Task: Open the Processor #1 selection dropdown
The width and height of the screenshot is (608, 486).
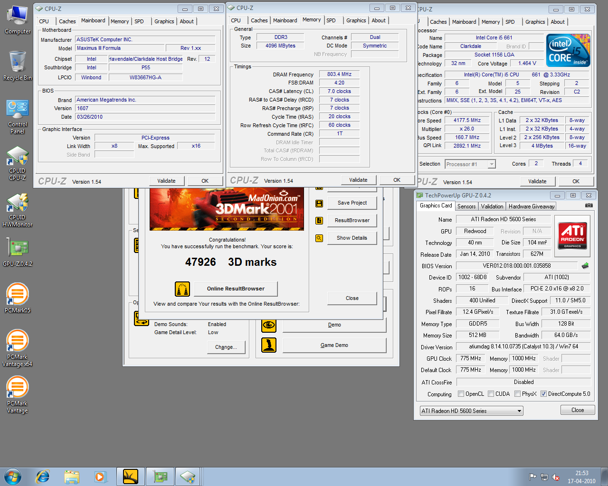Action: (x=470, y=164)
